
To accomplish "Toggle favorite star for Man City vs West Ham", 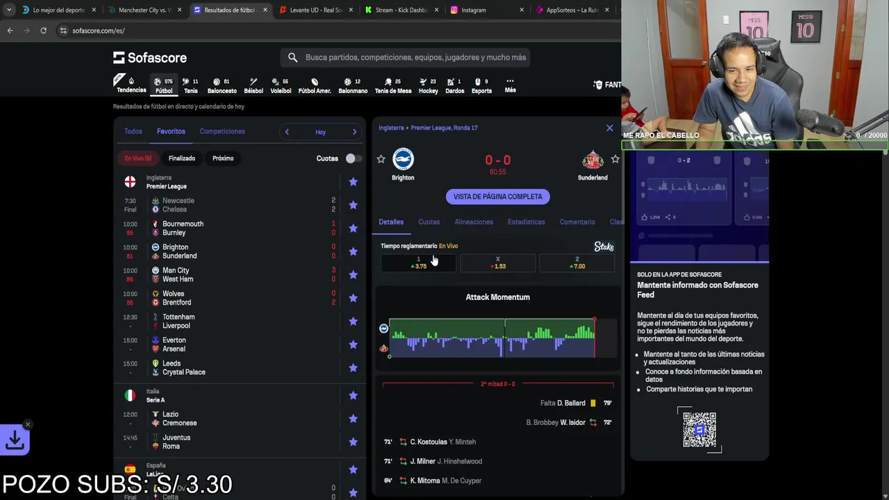I will pos(353,274).
